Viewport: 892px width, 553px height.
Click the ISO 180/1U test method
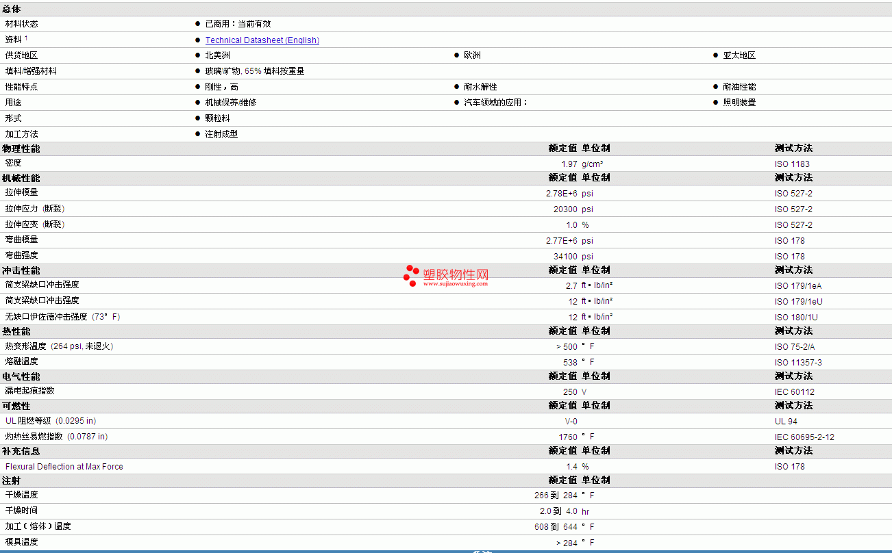pyautogui.click(x=796, y=318)
